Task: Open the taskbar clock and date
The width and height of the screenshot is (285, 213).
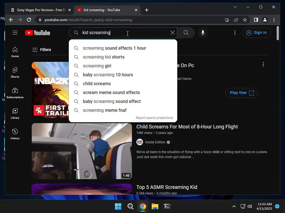Action: 264,206
